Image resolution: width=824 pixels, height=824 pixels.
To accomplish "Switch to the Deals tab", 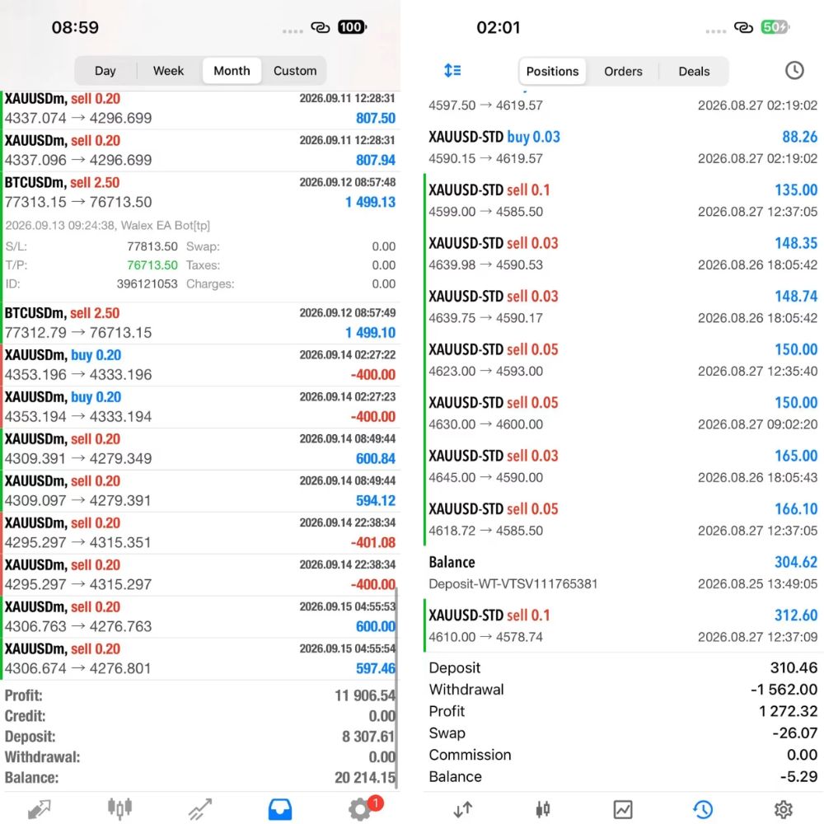I will point(694,72).
